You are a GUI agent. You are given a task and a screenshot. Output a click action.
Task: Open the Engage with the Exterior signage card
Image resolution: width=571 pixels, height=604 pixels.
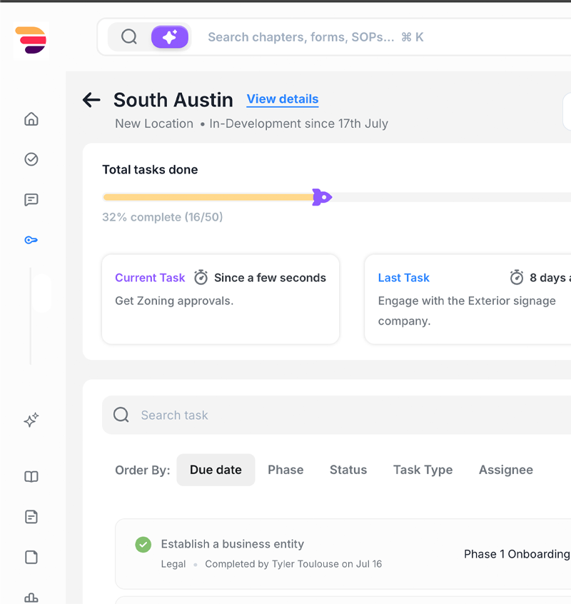[468, 299]
